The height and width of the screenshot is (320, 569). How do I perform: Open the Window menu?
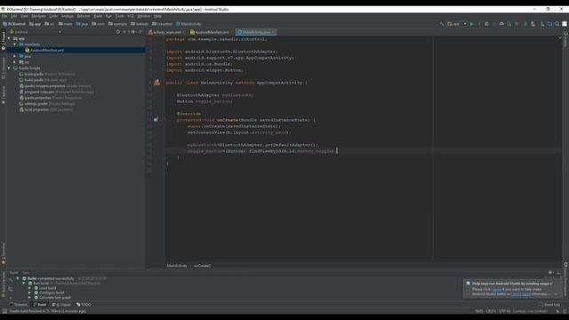pos(144,16)
